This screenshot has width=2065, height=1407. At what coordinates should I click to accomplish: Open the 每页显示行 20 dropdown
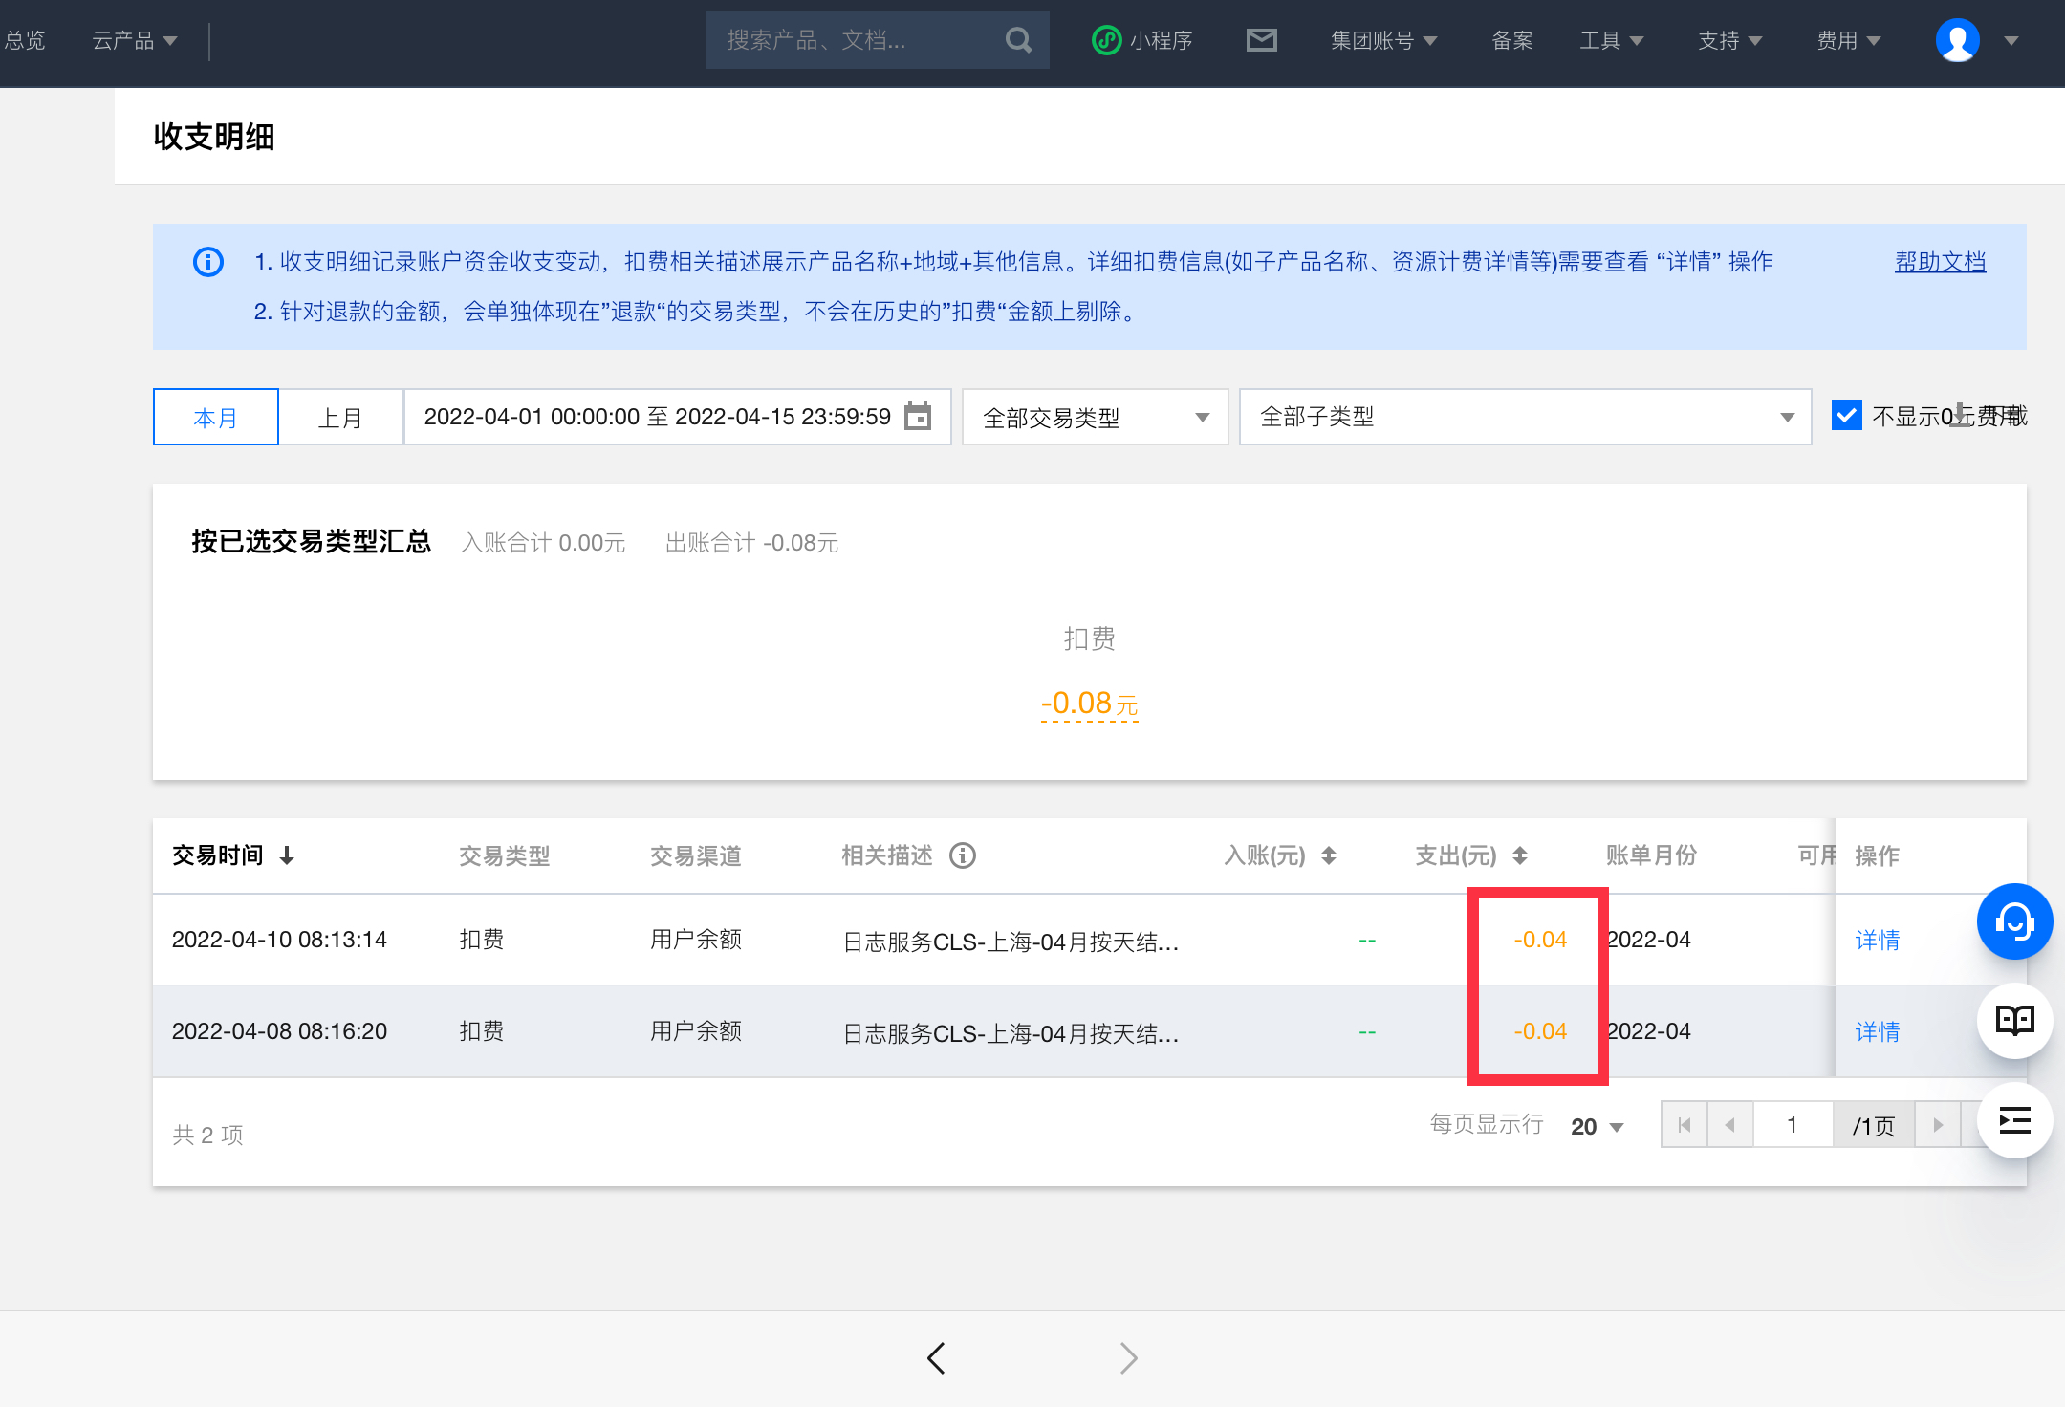(1597, 1126)
